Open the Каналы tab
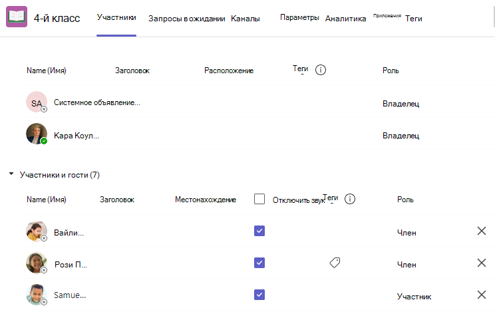The height and width of the screenshot is (312, 495). [x=246, y=19]
